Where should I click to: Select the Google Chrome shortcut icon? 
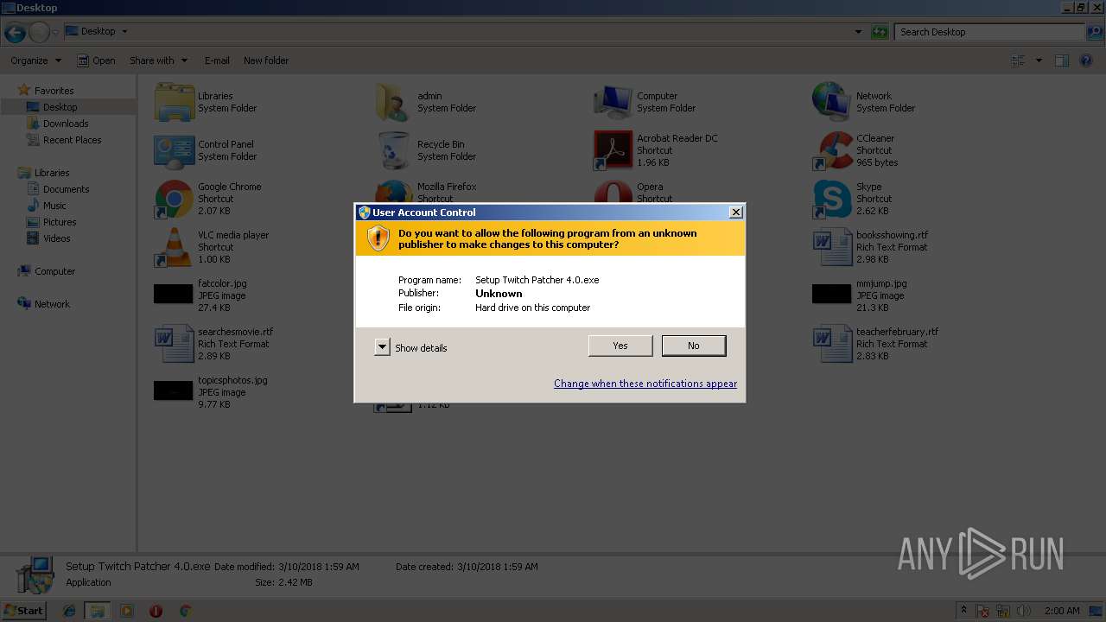click(x=175, y=199)
